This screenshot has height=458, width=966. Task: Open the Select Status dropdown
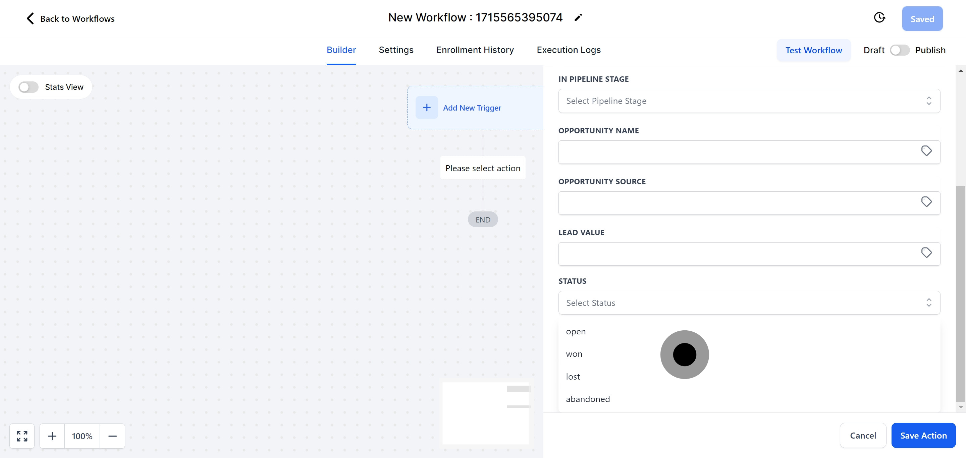point(749,303)
